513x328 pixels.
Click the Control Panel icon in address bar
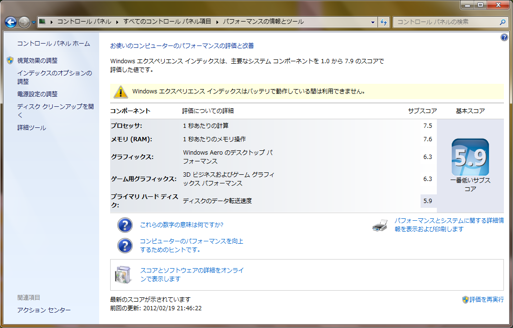42,22
